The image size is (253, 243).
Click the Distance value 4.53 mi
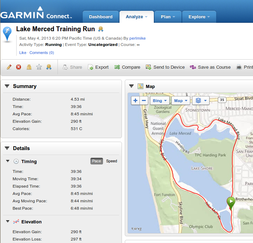coord(77,99)
